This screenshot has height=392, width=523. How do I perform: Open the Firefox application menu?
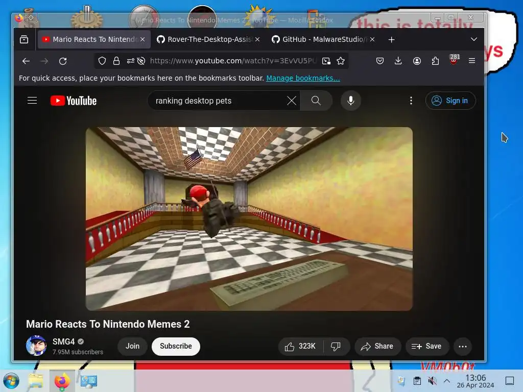(471, 61)
